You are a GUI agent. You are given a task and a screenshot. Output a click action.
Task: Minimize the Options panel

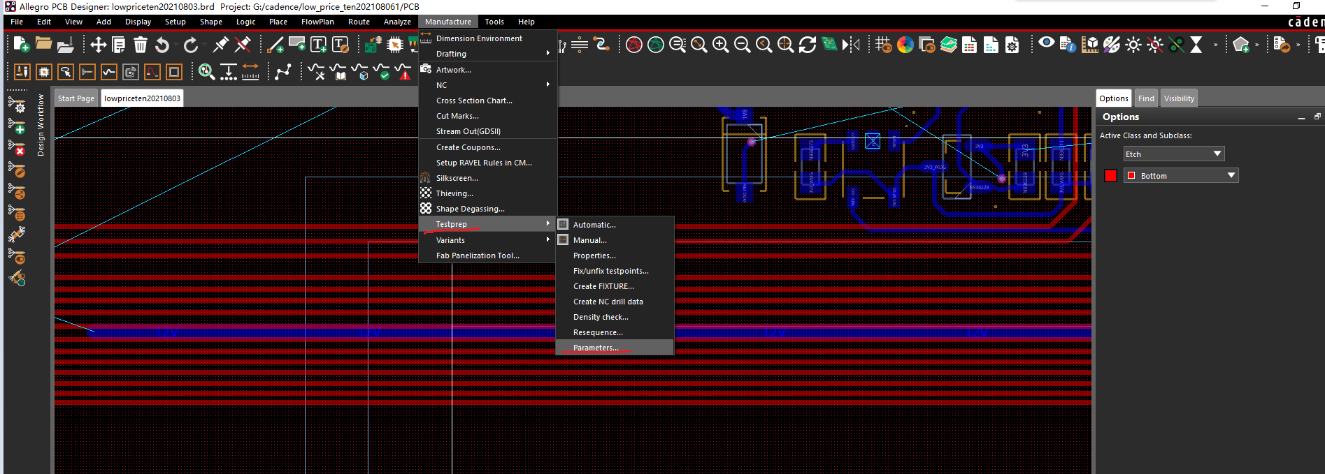(x=1301, y=117)
